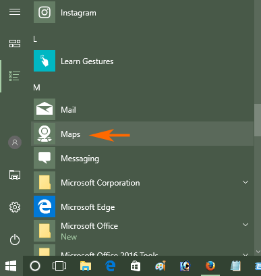Open Learn Gestures app icon

pyautogui.click(x=45, y=61)
